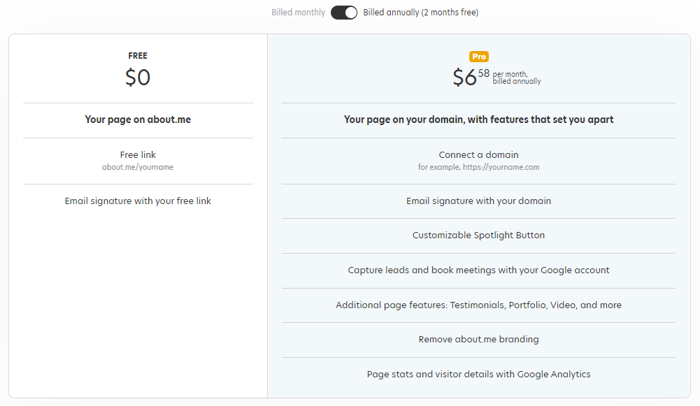Click 'Remove about.me branding' feature

pos(478,340)
